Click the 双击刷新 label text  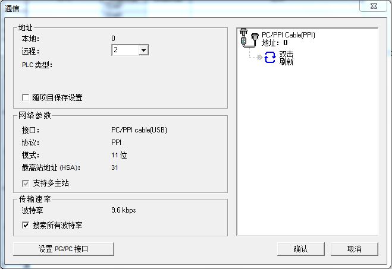tap(286, 58)
